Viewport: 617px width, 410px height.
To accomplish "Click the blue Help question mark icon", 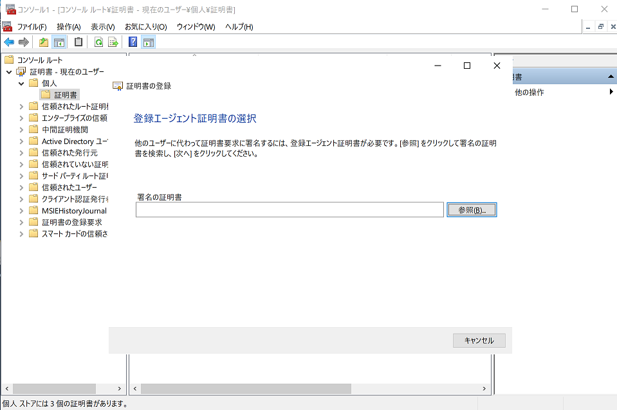I will pyautogui.click(x=133, y=42).
